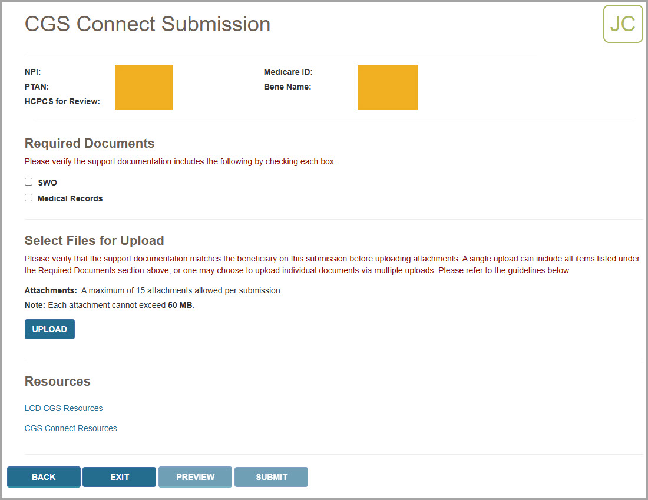Click the Required Documents heading

90,143
